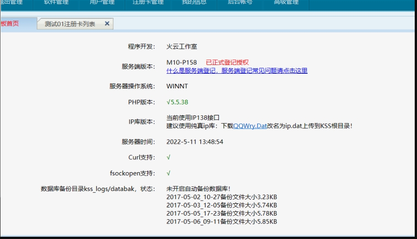417x239 pixels.
Task: Click the IP库版本 label
Action: [142, 122]
